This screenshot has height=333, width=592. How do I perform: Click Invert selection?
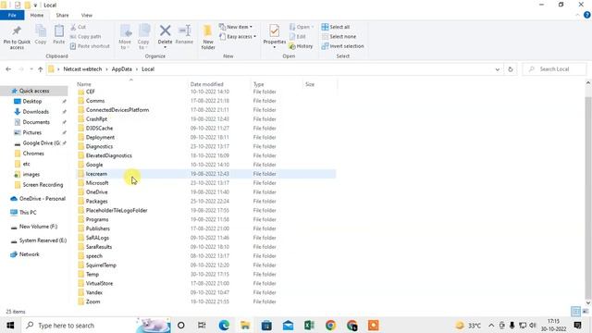click(343, 46)
